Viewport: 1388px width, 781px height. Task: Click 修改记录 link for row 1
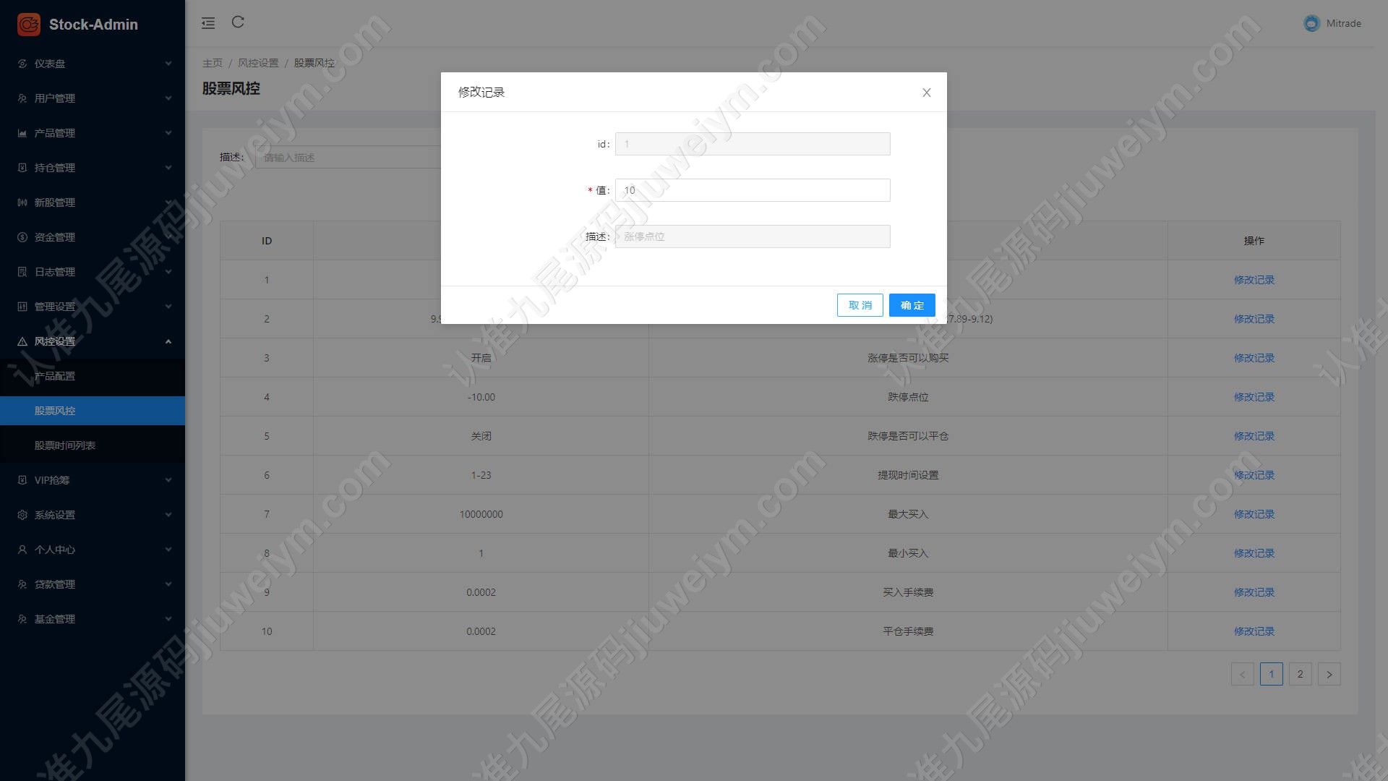1254,280
